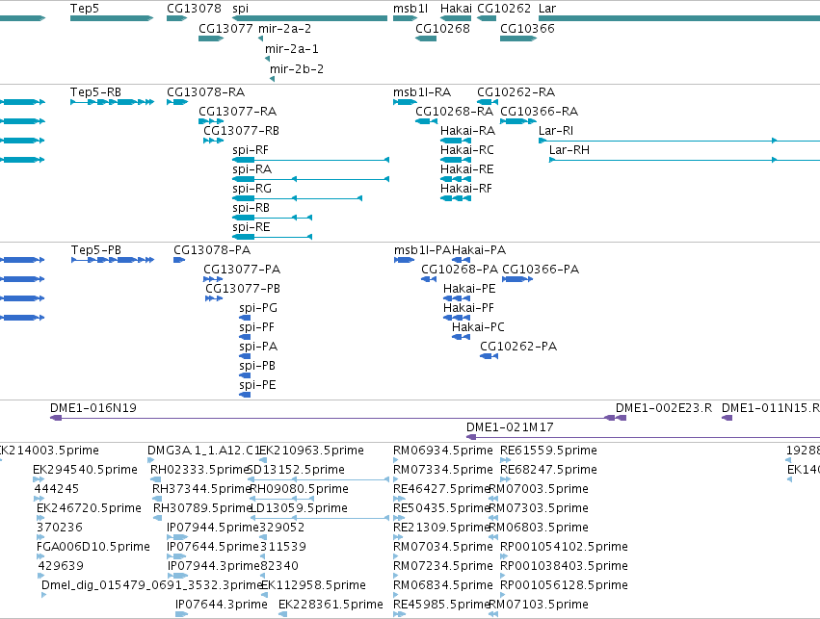820x619 pixels.
Task: Select the spi-PG protein label
Action: 258,308
